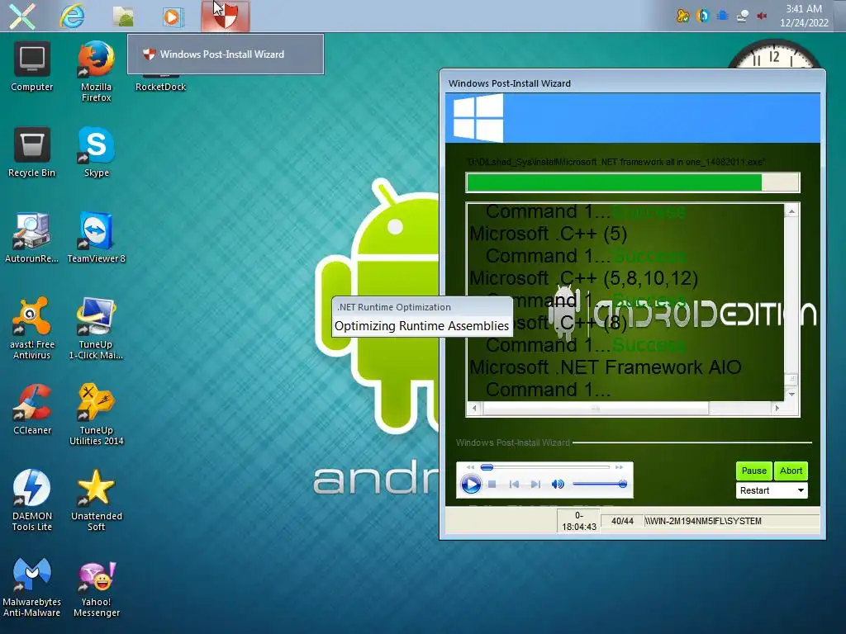Viewport: 846px width, 634px height.
Task: Select 'Microsoft .C++ (5,8,10,12)' log entry
Action: [584, 278]
